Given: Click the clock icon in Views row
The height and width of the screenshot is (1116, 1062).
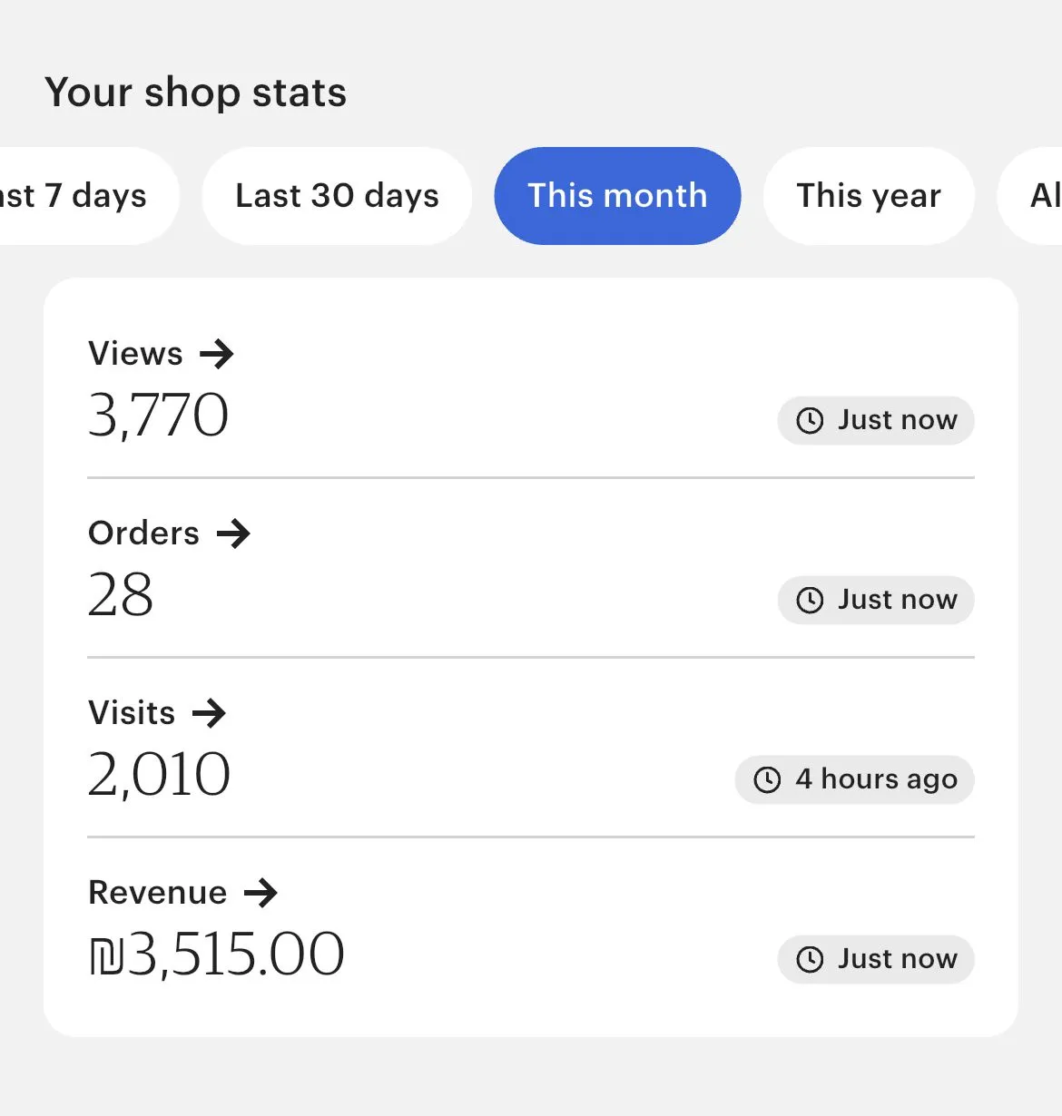Looking at the screenshot, I should point(810,421).
